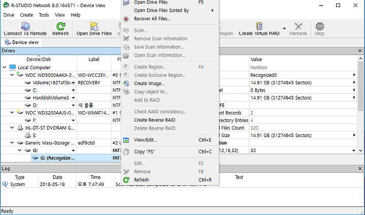The width and height of the screenshot is (365, 215).
Task: Click the Create Exclusive Region icon
Action: (126, 75)
